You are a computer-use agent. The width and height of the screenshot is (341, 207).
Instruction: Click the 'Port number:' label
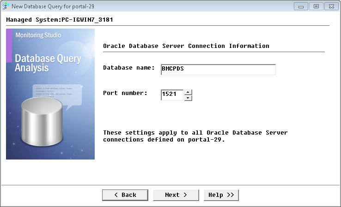coord(125,93)
